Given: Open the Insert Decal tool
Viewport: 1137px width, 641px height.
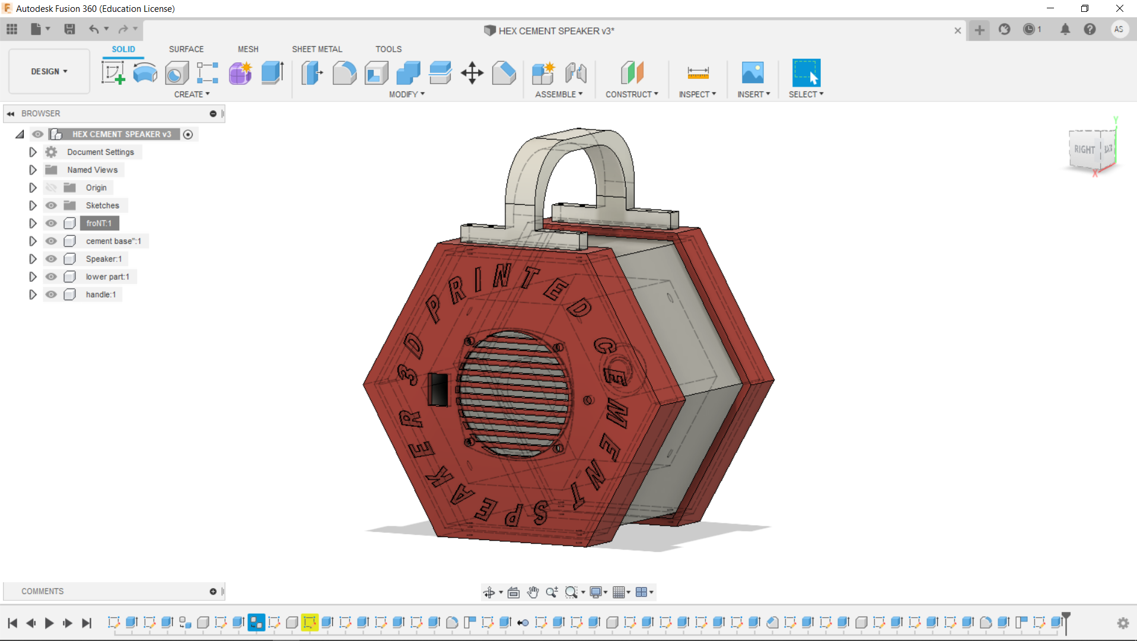Looking at the screenshot, I should [753, 73].
